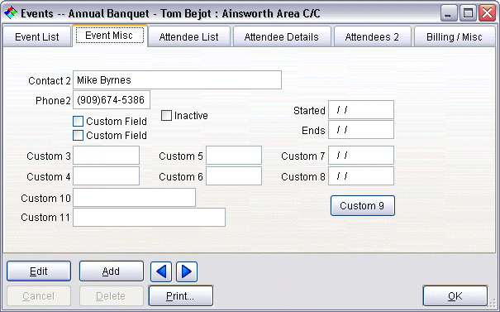The height and width of the screenshot is (312, 500).
Task: Open the Attendee List tab
Action: (189, 36)
